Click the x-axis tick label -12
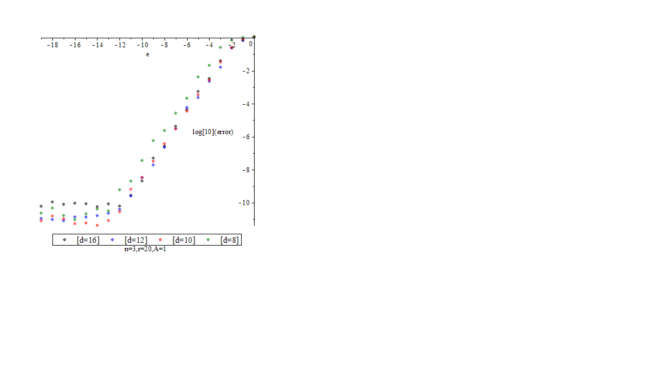 pyautogui.click(x=120, y=45)
